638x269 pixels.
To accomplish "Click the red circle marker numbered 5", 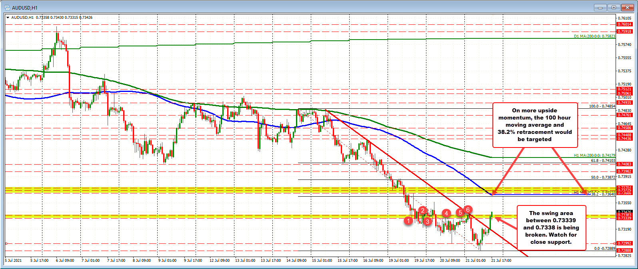I will point(460,213).
